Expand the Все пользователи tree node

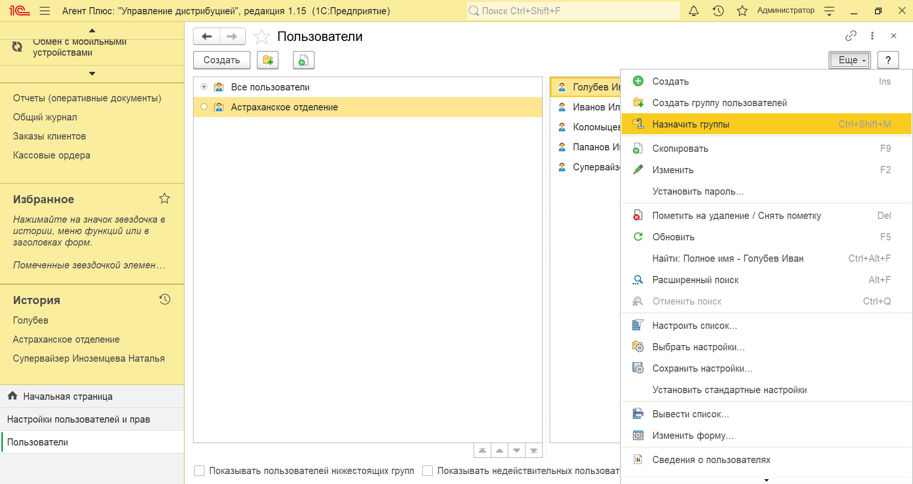pos(204,87)
